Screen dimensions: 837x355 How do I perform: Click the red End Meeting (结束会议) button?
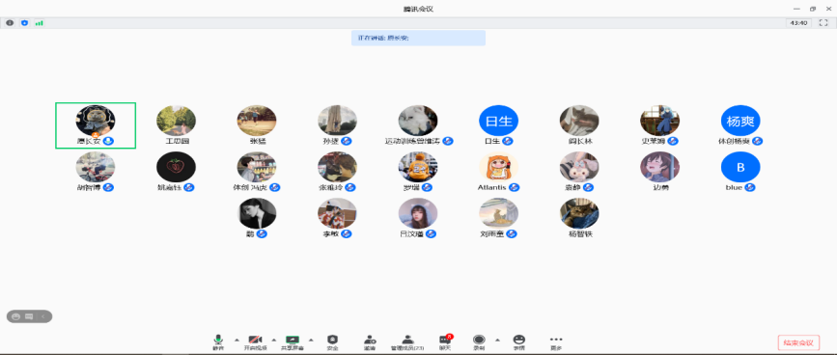coord(798,342)
